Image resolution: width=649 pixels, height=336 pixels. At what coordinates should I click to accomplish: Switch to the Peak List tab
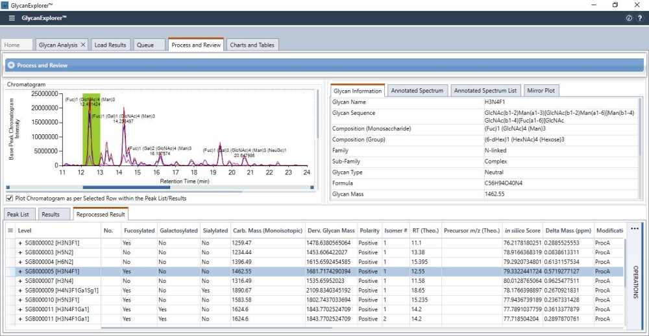(x=19, y=214)
